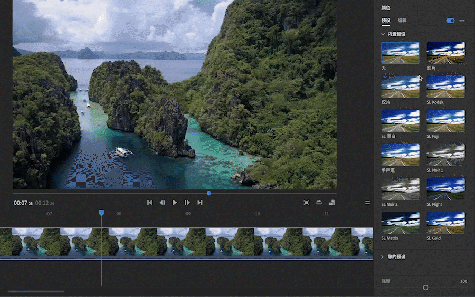Apply the SL Kodak preset
The height and width of the screenshot is (297, 475).
coord(445,87)
